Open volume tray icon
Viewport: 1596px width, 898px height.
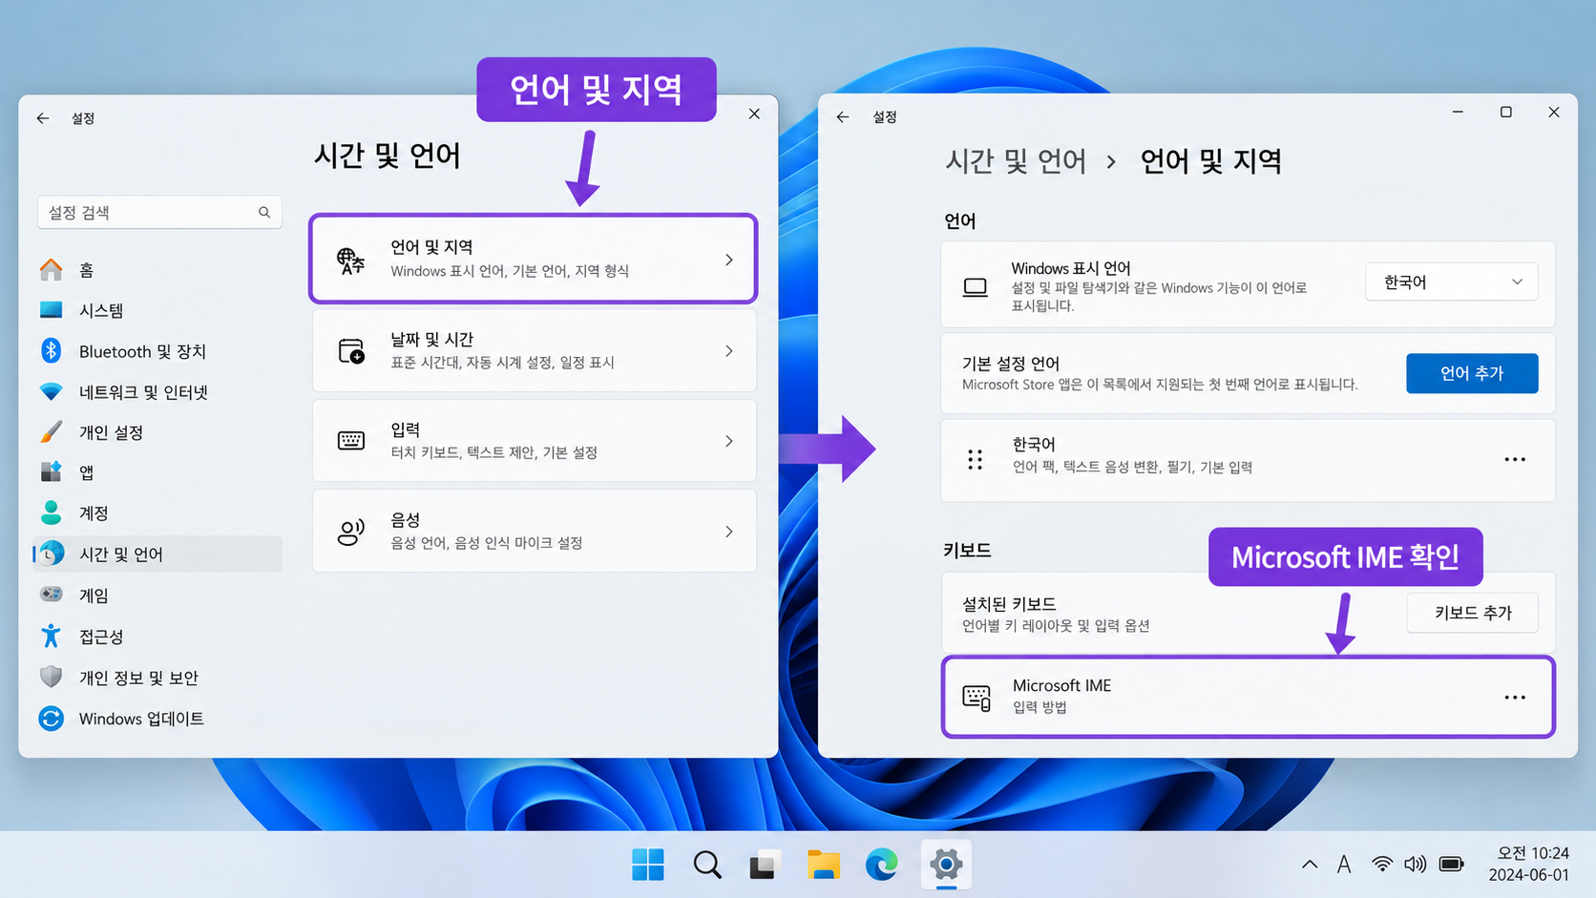coord(1416,865)
